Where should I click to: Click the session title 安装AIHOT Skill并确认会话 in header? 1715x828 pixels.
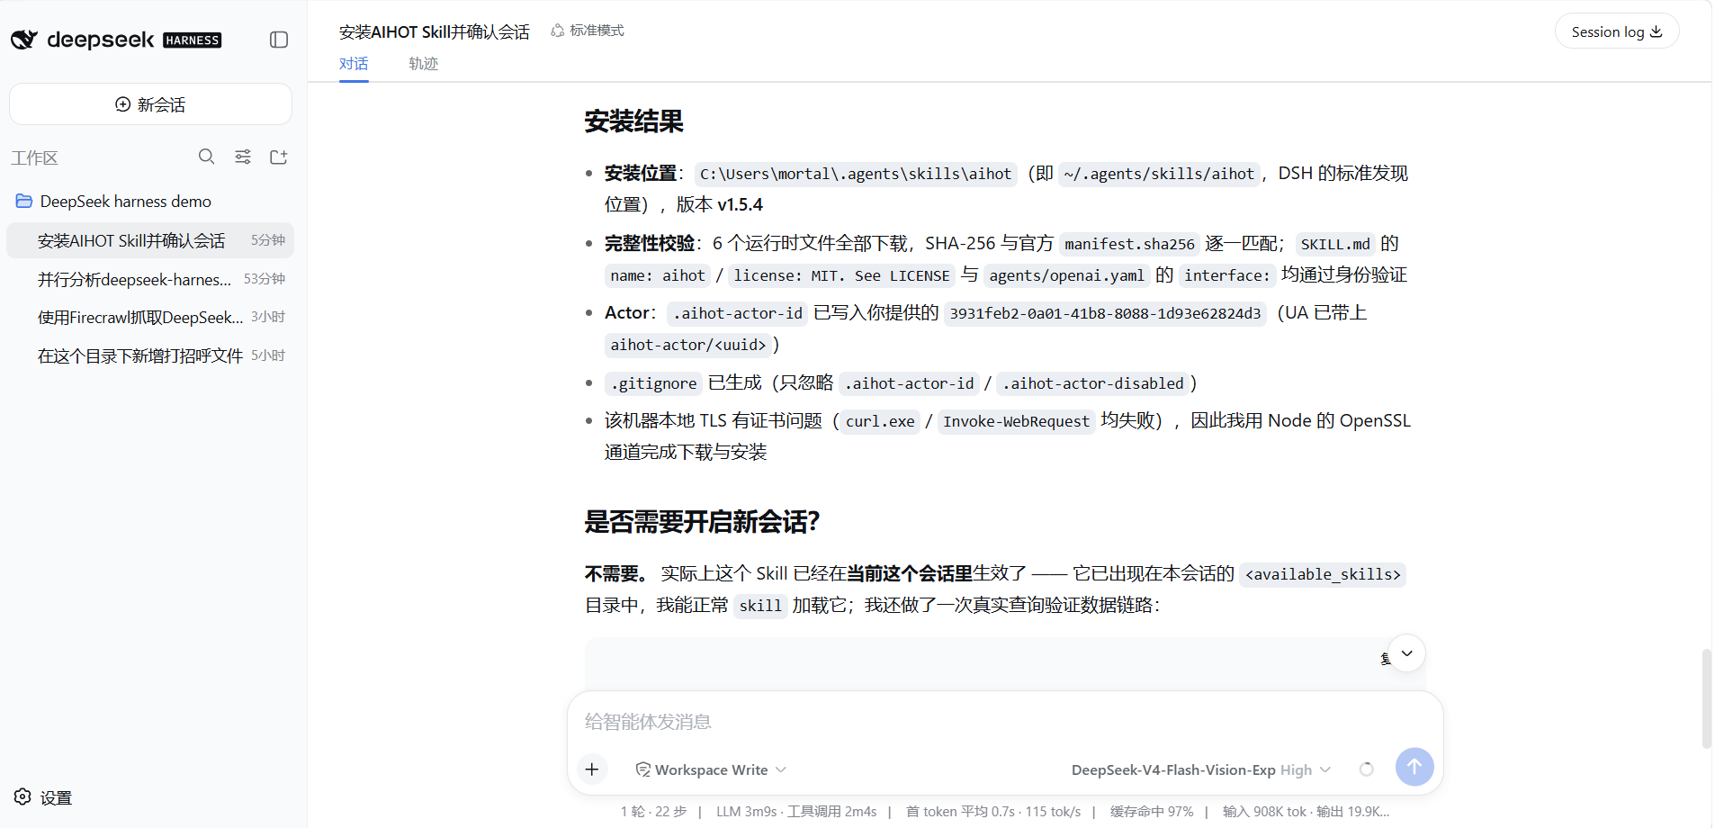click(x=435, y=31)
